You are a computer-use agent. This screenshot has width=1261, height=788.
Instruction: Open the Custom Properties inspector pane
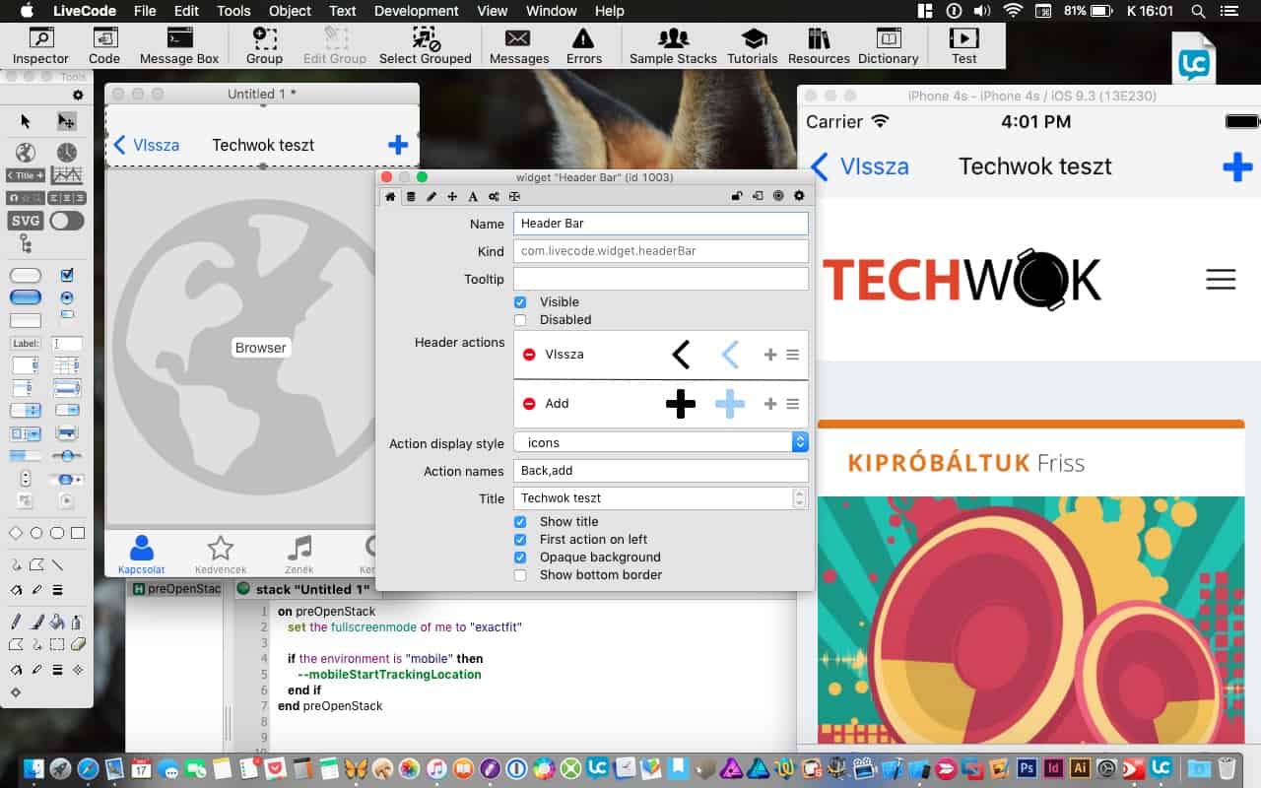pos(411,197)
